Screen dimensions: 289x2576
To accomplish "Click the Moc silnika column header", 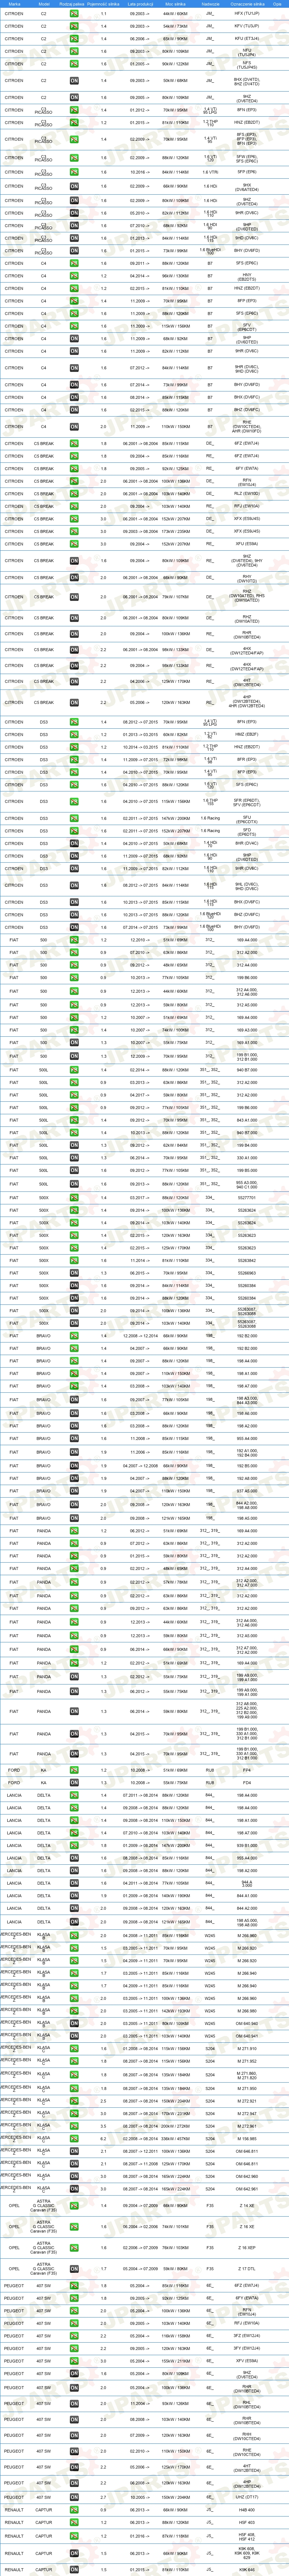I will [x=175, y=4].
